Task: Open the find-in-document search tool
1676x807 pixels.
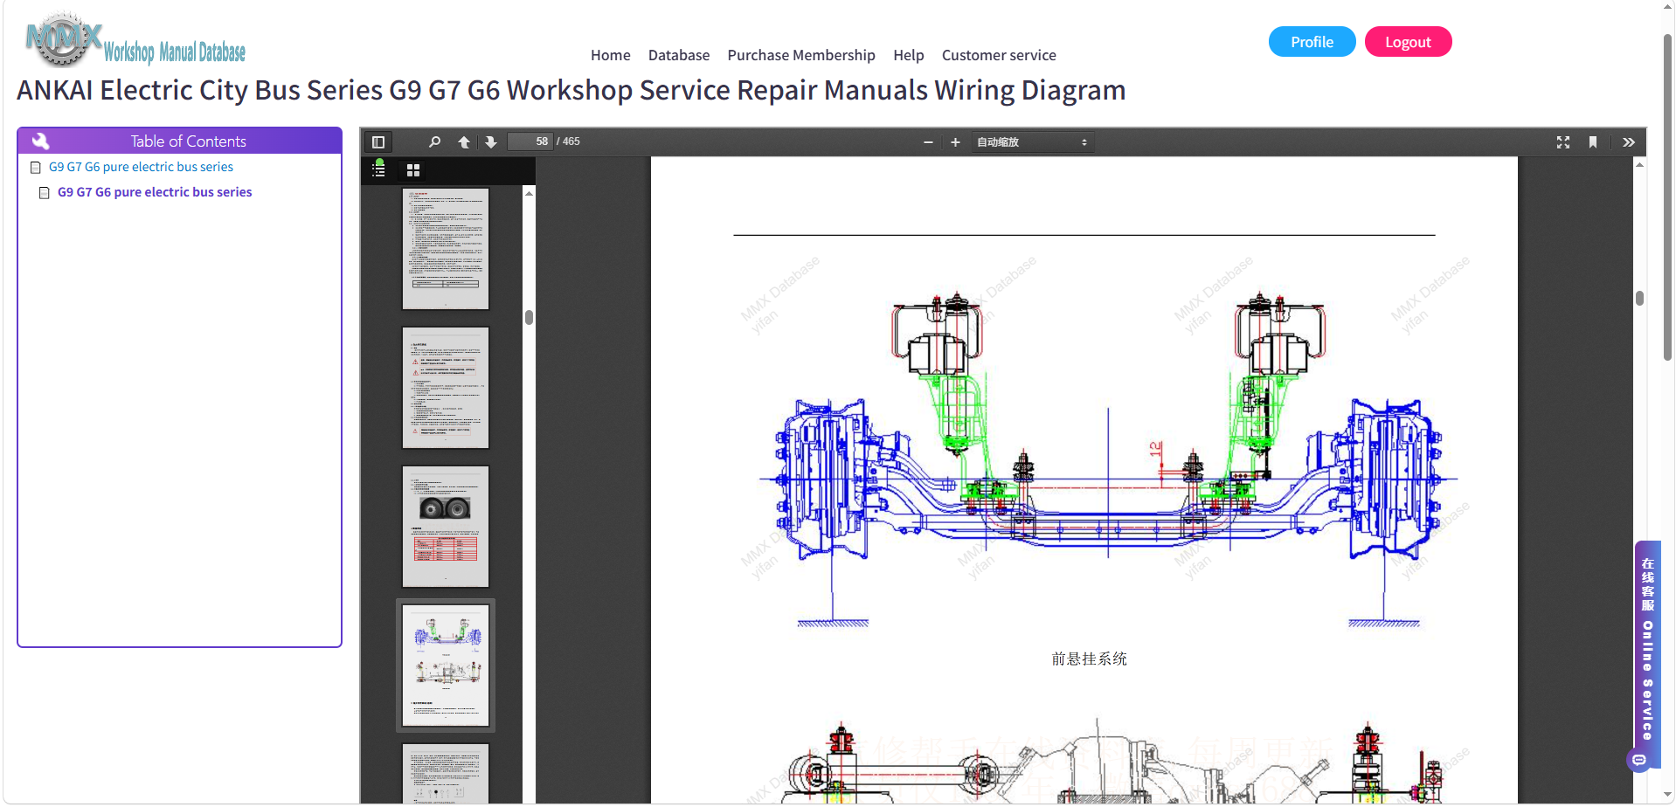Action: click(x=434, y=141)
